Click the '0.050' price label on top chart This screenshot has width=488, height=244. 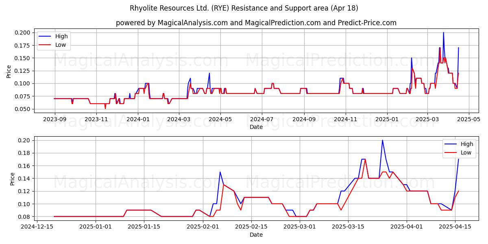[x=23, y=109]
